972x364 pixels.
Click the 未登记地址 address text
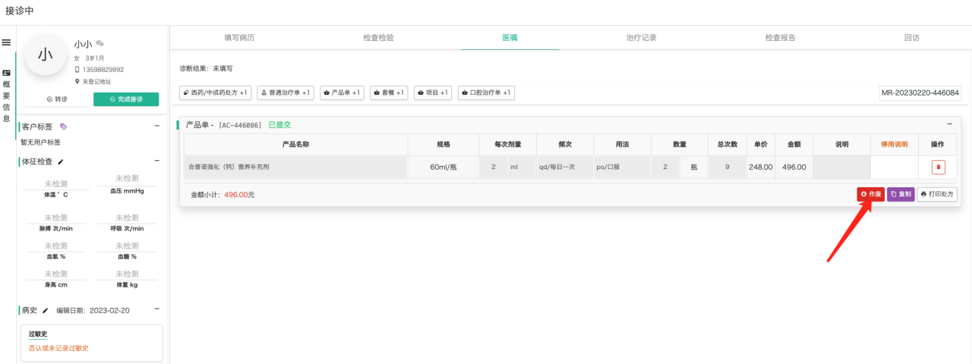pos(96,81)
